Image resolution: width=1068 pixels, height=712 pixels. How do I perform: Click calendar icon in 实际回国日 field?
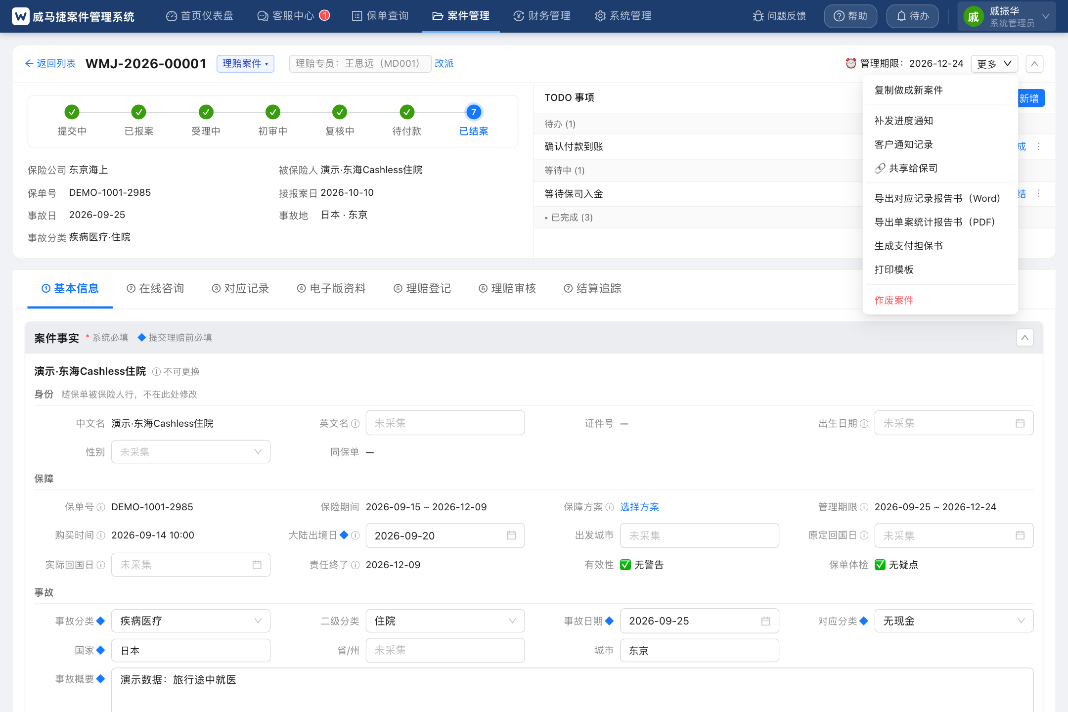click(257, 565)
